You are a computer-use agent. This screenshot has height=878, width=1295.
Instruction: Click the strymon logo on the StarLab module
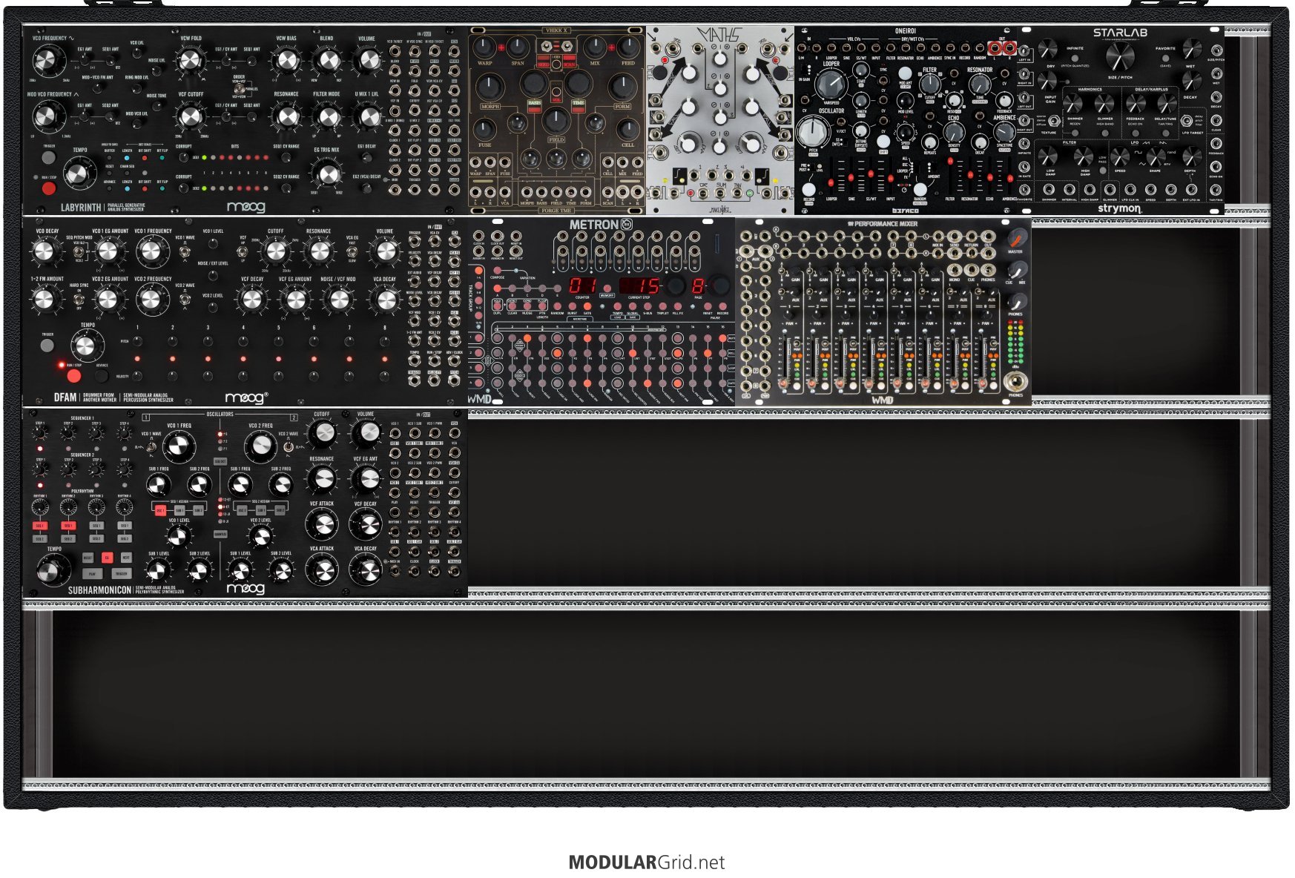click(1119, 208)
